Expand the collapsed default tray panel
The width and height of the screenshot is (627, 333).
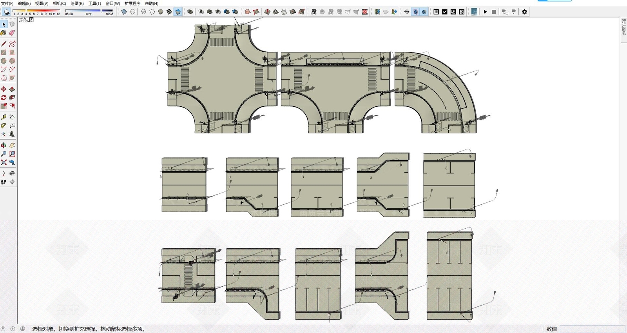click(x=623, y=27)
